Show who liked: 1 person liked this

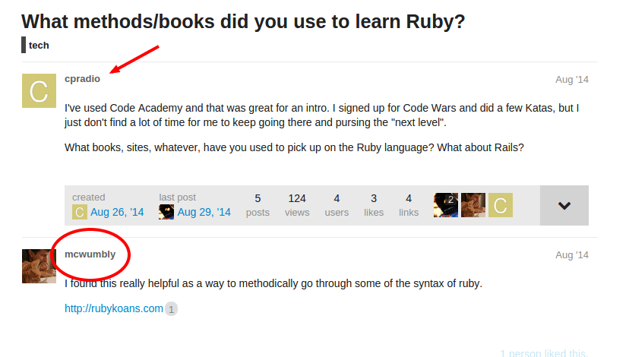(x=544, y=353)
